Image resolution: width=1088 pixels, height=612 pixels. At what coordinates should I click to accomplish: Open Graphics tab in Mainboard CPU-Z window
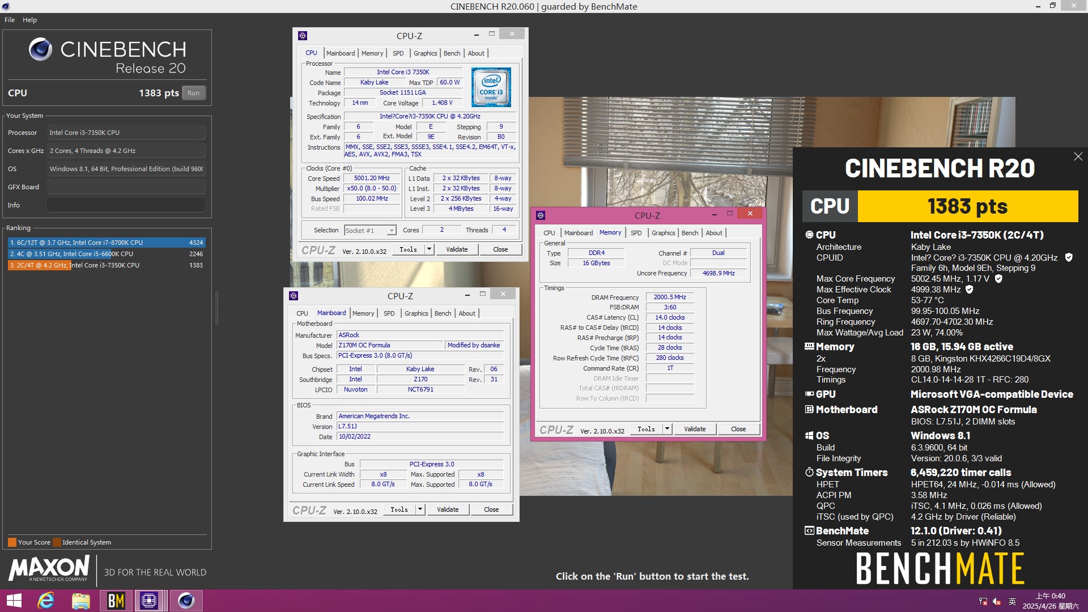(416, 313)
